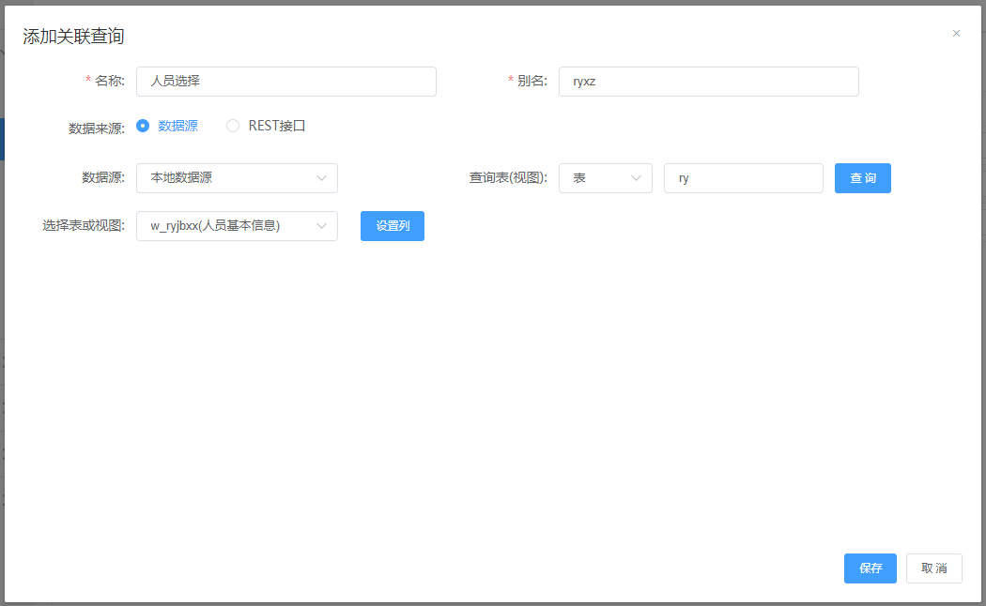This screenshot has width=986, height=606.
Task: Focus the 别名 field containing ryxz
Action: (708, 82)
